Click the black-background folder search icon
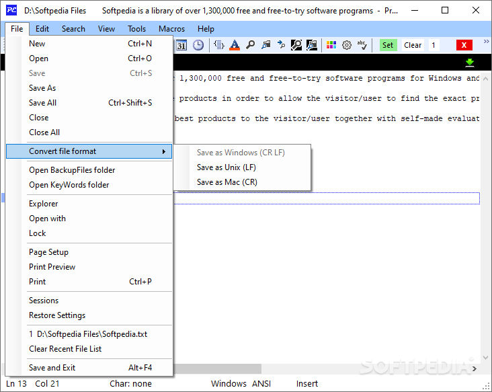Viewport: 492px width, 392px height. tap(312, 45)
